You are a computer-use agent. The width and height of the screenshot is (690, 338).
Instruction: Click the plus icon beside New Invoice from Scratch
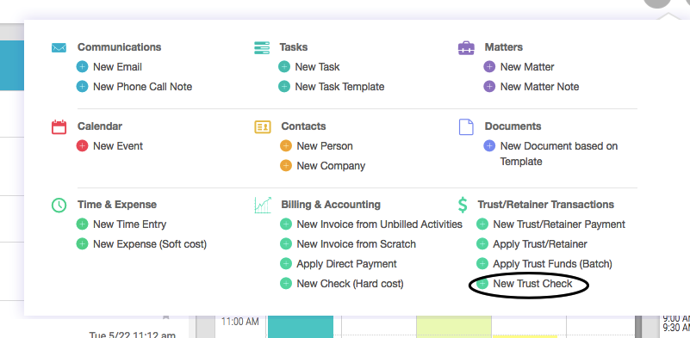pos(286,244)
